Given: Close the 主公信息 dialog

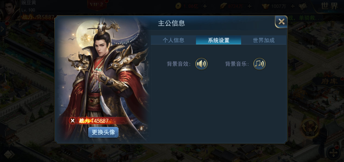Looking at the screenshot, I should [x=281, y=21].
